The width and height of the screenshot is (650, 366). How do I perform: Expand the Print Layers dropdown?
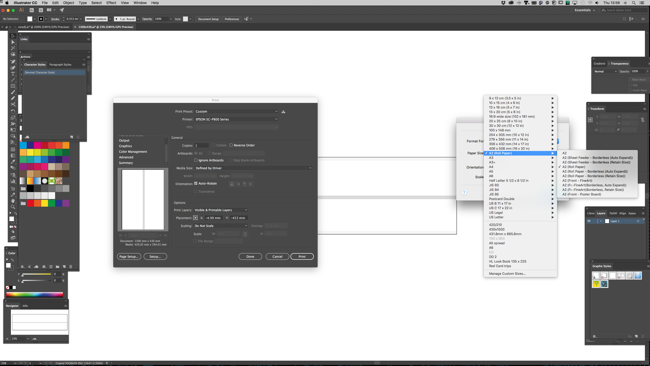tap(246, 210)
